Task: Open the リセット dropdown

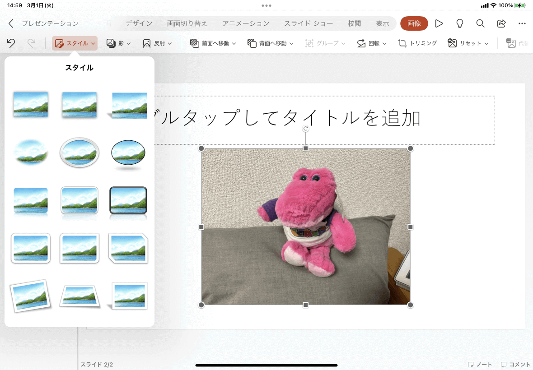Action: 468,43
